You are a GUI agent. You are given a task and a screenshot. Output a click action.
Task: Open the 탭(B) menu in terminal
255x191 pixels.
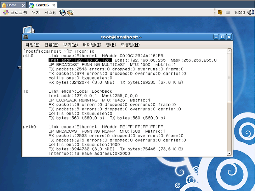click(x=111, y=45)
